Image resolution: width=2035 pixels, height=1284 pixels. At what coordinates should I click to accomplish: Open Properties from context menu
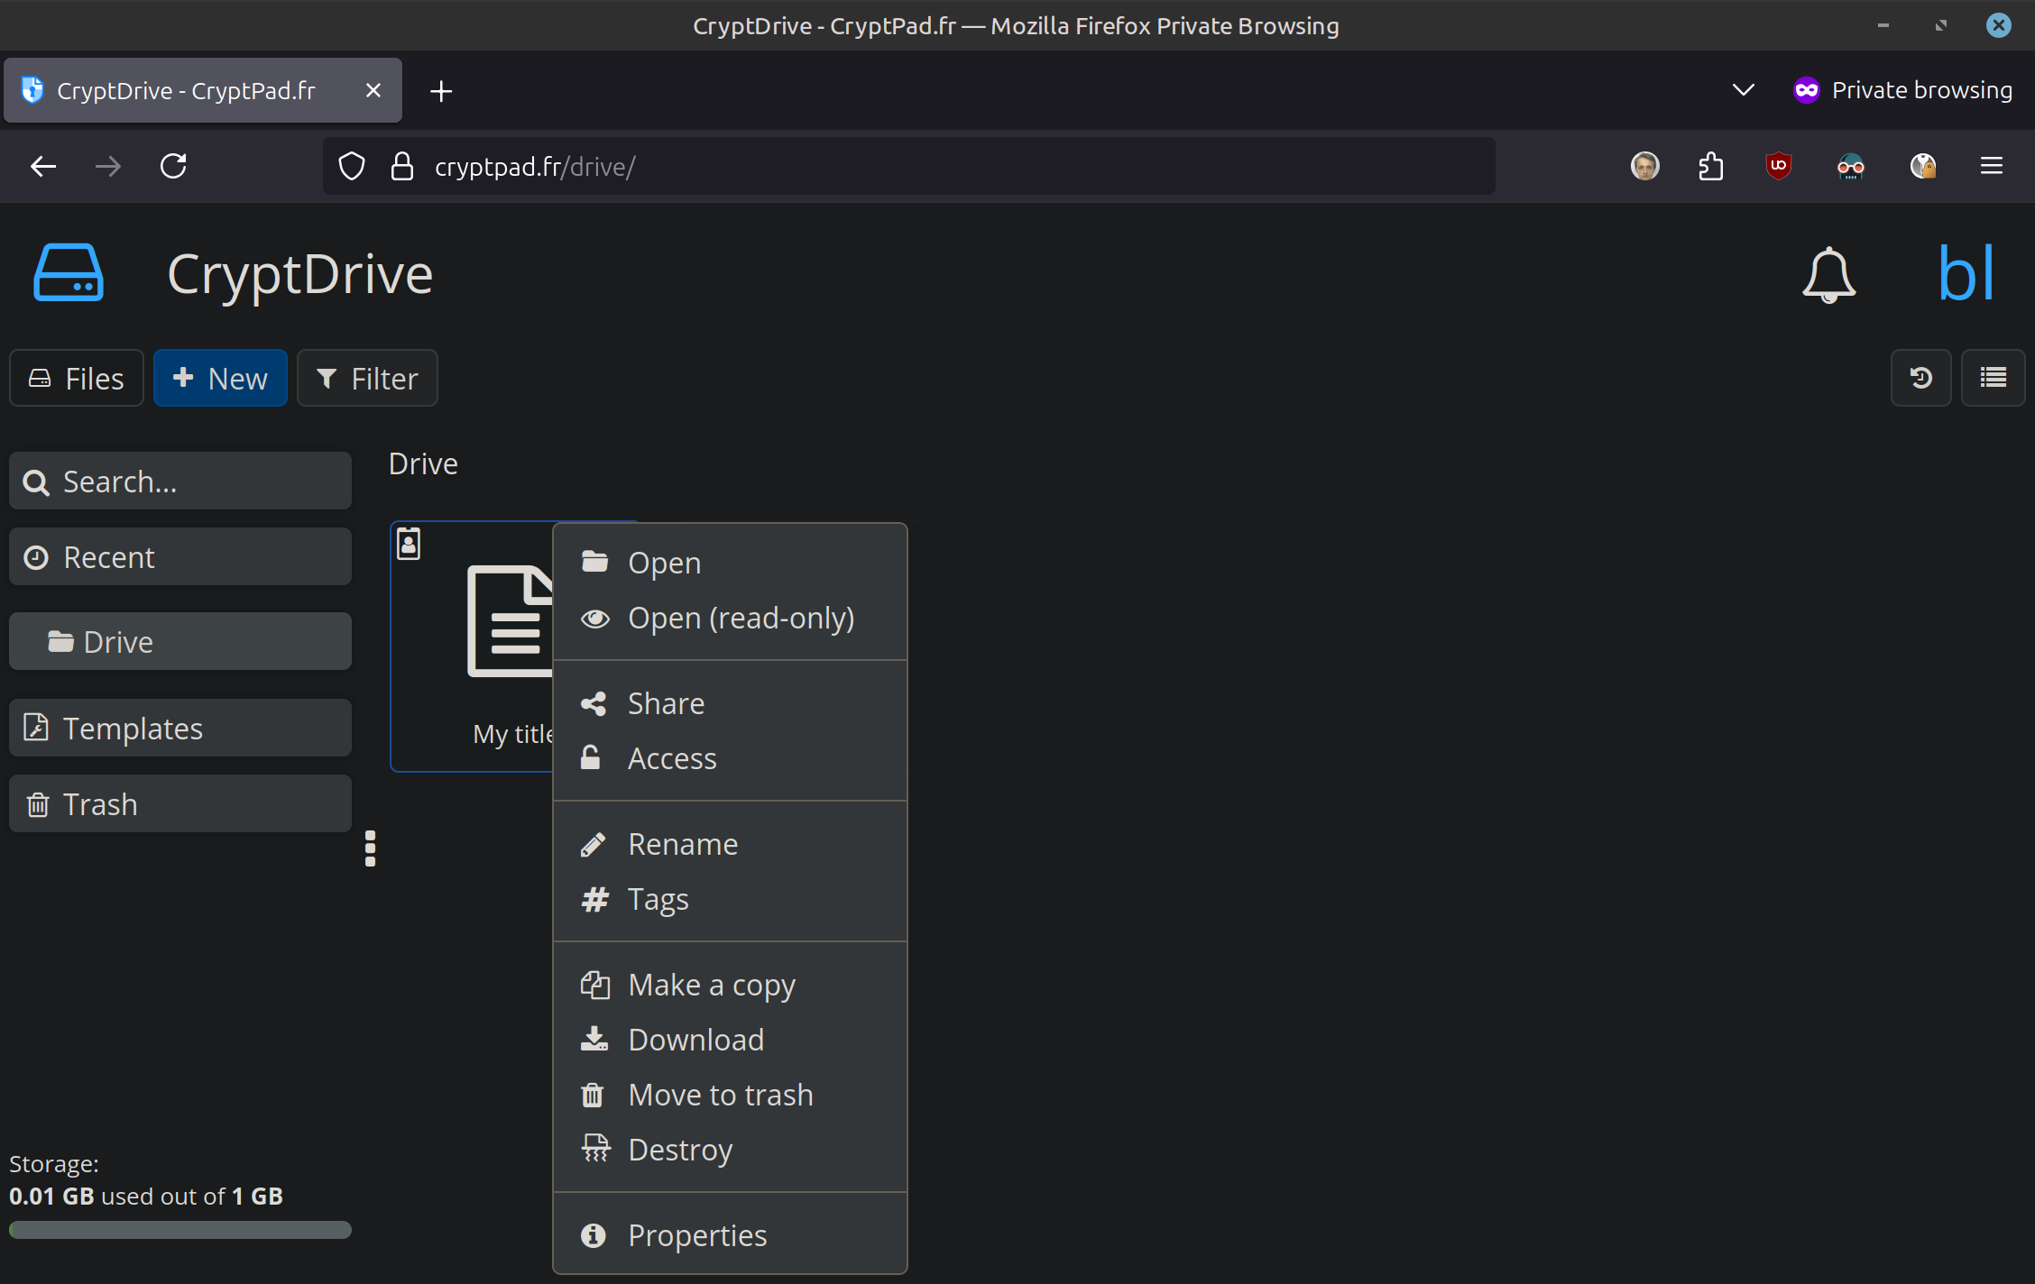click(696, 1235)
